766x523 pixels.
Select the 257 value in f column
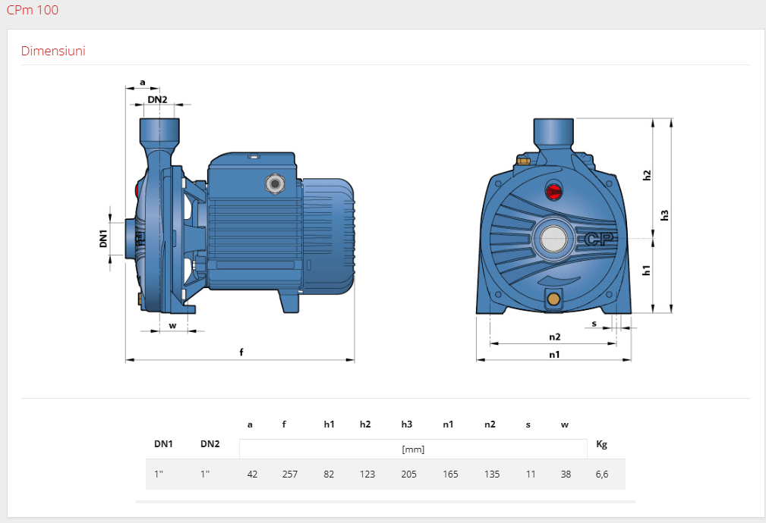(290, 474)
